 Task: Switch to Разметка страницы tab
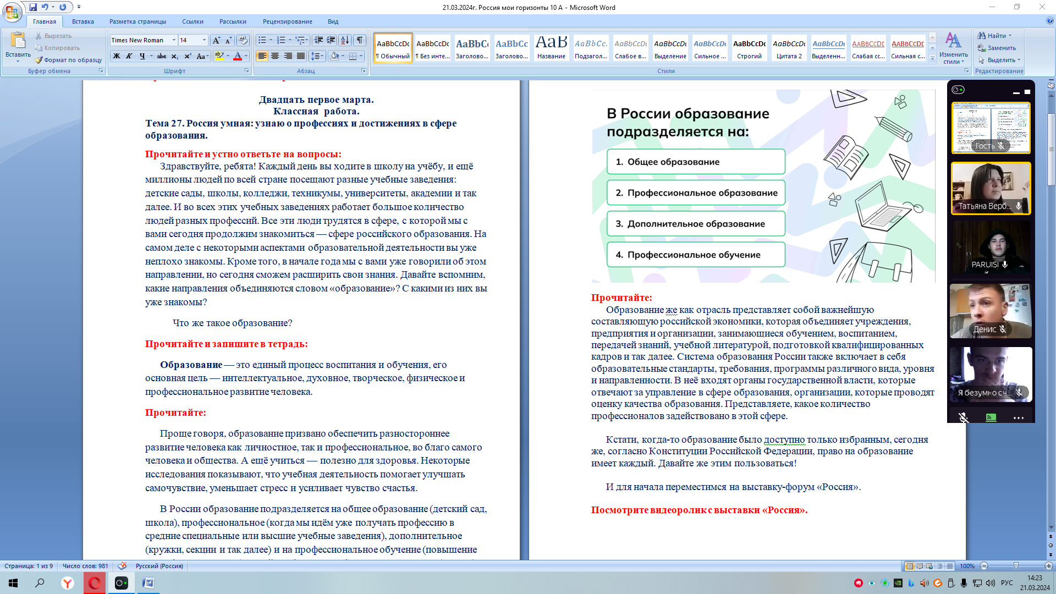pos(137,21)
